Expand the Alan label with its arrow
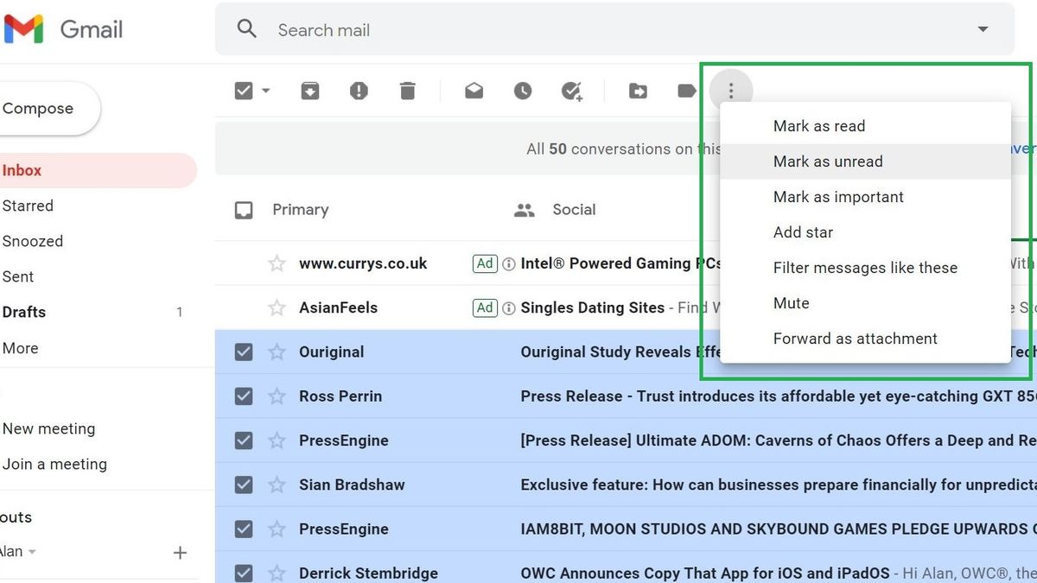 click(33, 552)
